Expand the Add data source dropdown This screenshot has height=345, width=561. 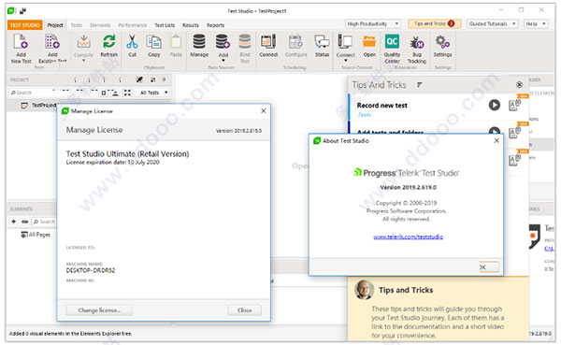pyautogui.click(x=223, y=61)
